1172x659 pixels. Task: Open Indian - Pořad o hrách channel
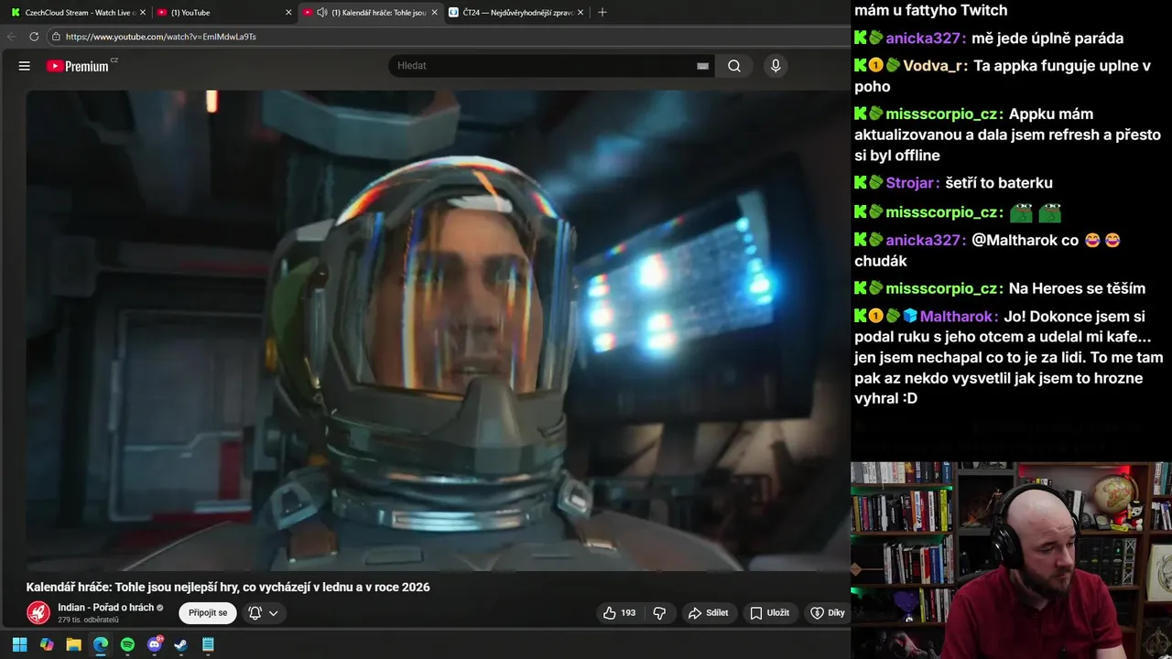(105, 608)
